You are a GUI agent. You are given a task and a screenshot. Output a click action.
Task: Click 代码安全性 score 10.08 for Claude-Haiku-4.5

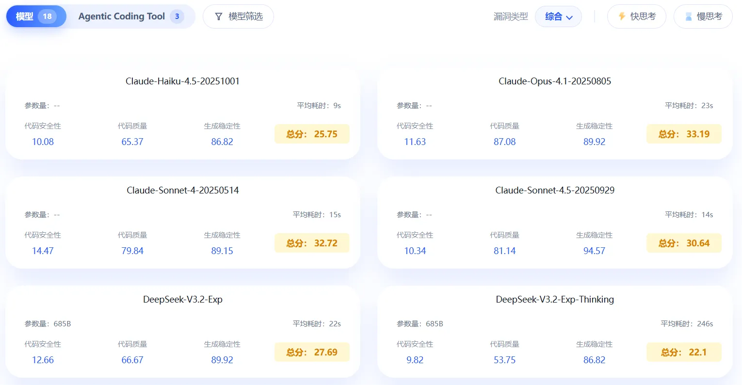pos(43,142)
